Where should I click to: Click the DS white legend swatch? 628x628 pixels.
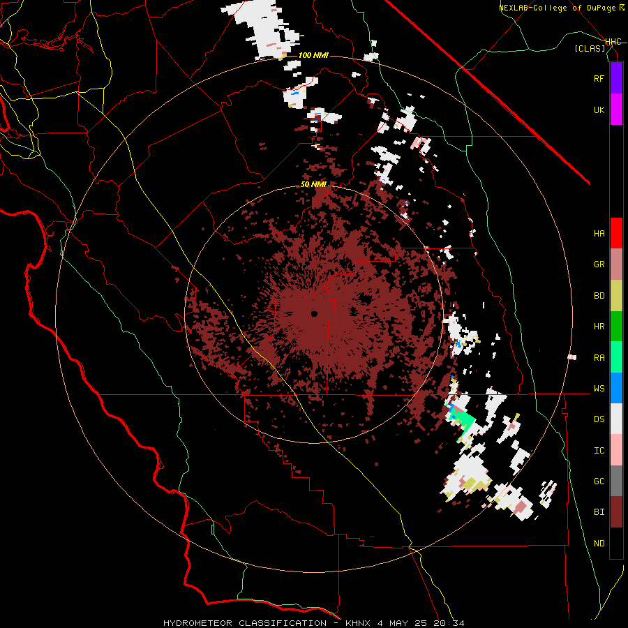coord(616,419)
